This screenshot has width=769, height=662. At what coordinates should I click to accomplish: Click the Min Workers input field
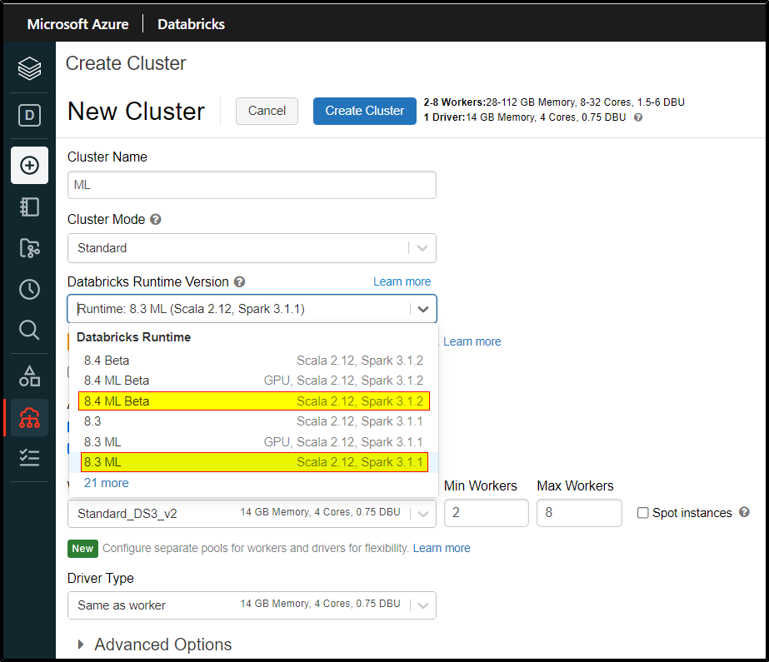click(x=487, y=513)
